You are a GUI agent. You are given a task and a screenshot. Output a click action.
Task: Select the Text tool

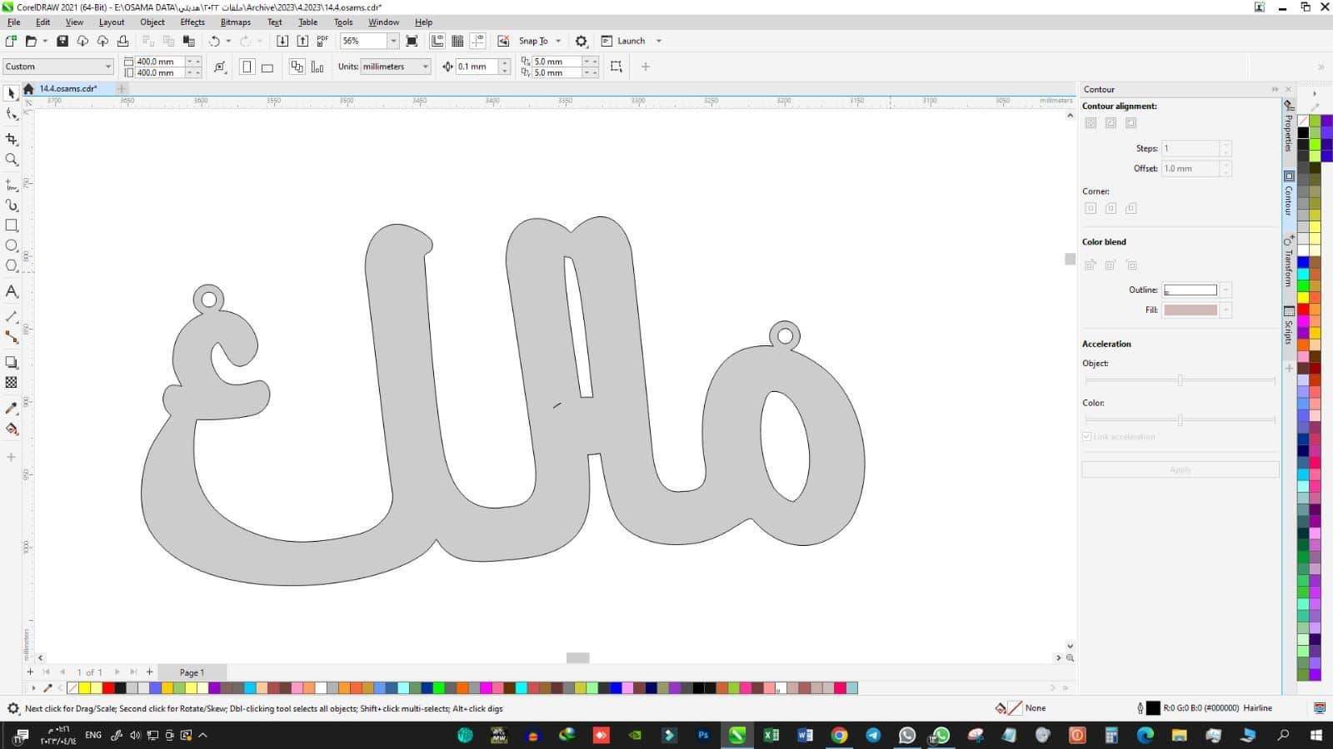pos(12,291)
